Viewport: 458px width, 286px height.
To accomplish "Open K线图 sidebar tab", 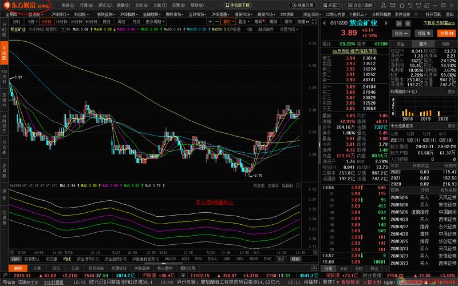I will click(x=4, y=53).
